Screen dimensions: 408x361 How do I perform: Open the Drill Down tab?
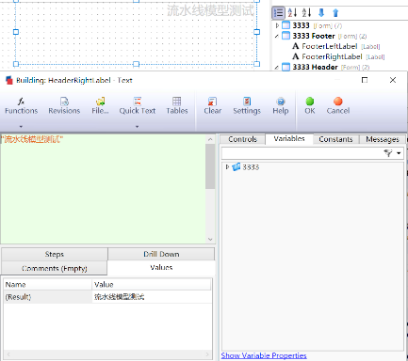[x=161, y=254]
